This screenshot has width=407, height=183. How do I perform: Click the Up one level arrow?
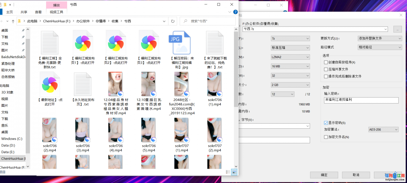pos(13,21)
